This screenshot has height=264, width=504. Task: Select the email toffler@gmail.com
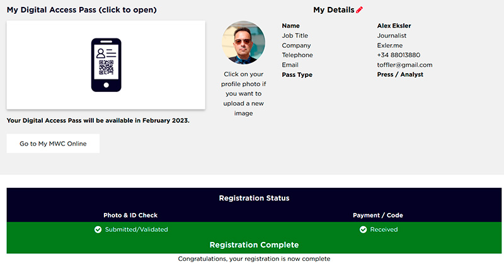click(404, 65)
